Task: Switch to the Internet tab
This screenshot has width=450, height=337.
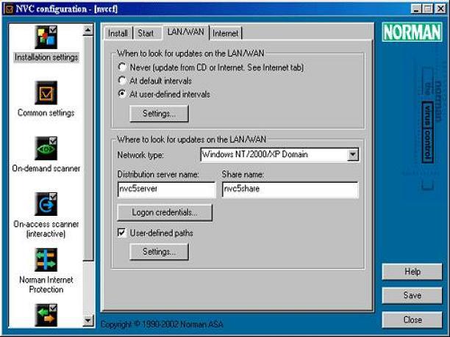Action: tap(225, 33)
